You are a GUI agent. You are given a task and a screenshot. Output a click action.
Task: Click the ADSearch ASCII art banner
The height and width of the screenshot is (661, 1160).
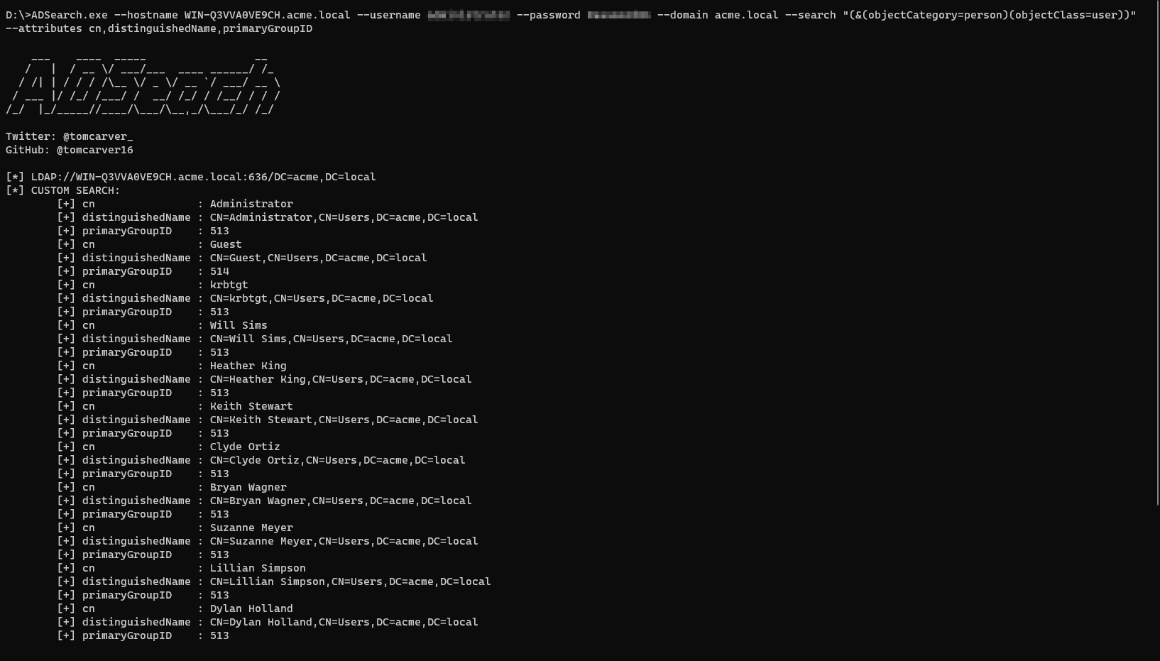point(143,85)
